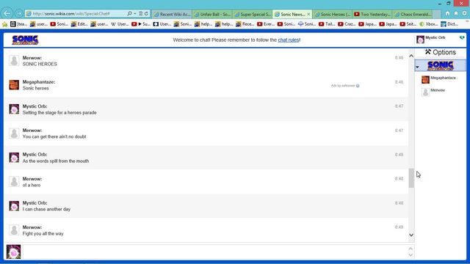Click the Mystic Orb avatar beside input box
The height and width of the screenshot is (264, 470).
[14, 252]
